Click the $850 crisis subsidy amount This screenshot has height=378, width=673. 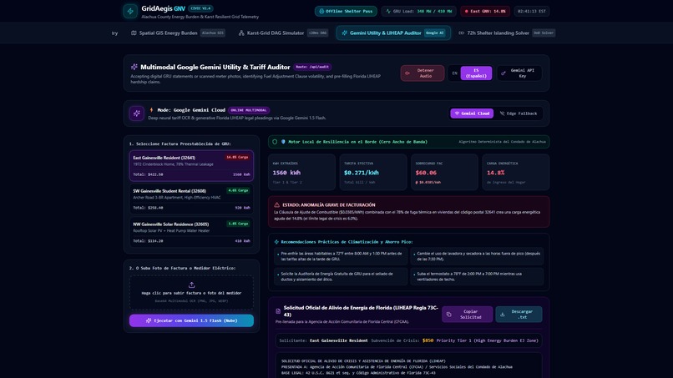click(428, 340)
